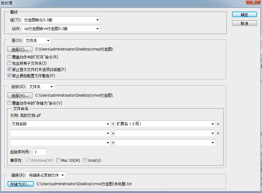Click the source path ending in rmxp行走图\
The image size is (262, 193).
(74, 49)
